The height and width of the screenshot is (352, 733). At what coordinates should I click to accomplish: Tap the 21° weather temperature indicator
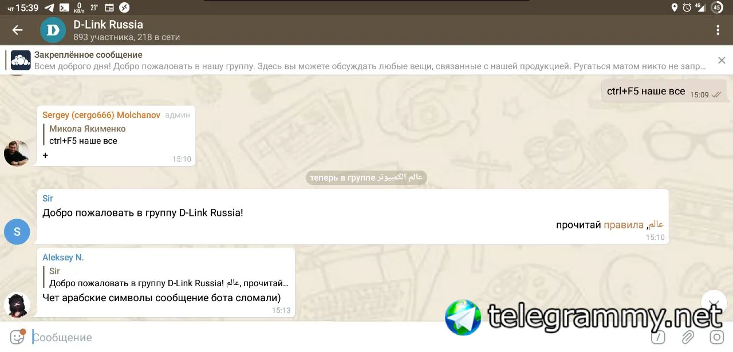(x=94, y=7)
